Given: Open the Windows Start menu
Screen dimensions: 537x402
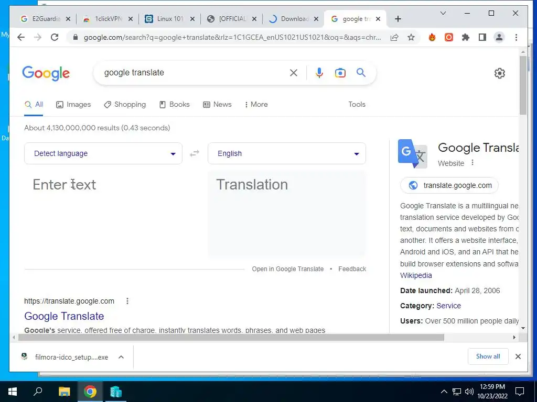Looking at the screenshot, I should coord(13,392).
